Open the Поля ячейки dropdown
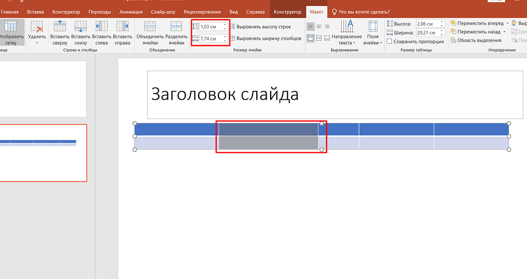This screenshot has width=527, height=279. pyautogui.click(x=373, y=33)
